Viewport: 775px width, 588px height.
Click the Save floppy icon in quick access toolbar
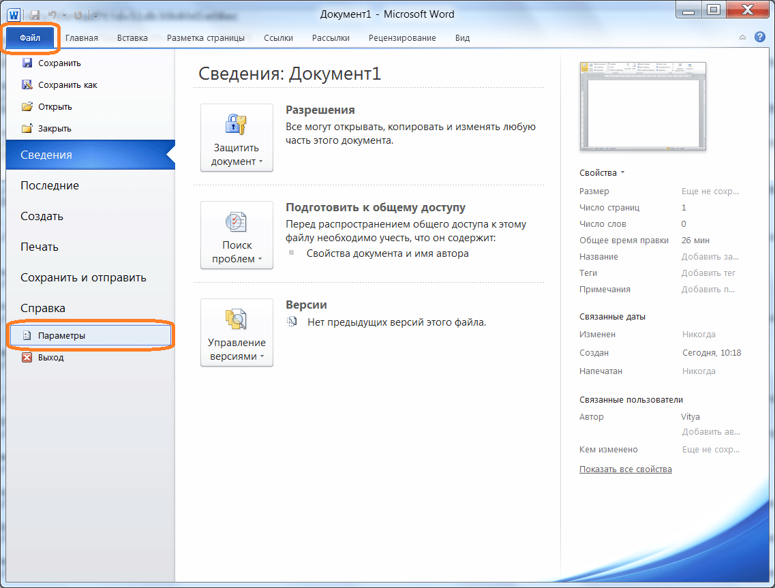click(35, 15)
